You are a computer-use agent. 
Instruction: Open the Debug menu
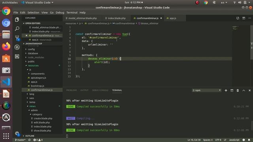(60, 13)
